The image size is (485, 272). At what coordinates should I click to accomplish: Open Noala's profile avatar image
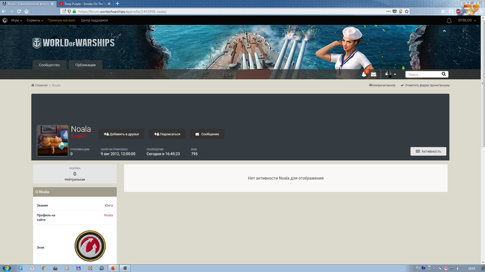click(52, 141)
